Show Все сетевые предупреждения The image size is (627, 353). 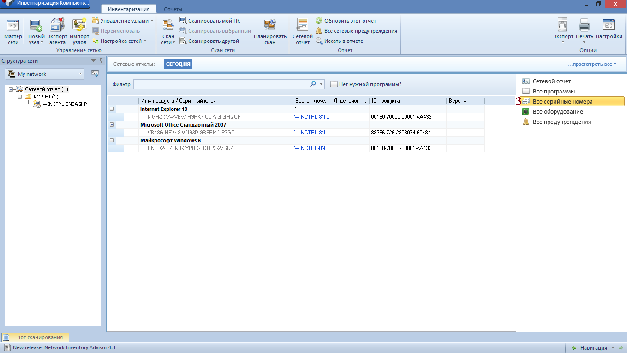click(356, 31)
